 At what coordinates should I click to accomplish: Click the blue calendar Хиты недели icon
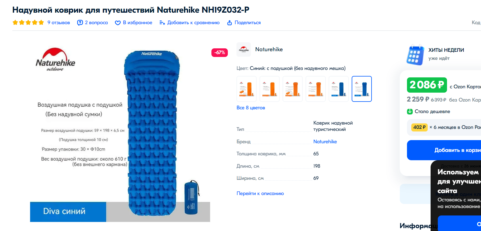pyautogui.click(x=415, y=55)
